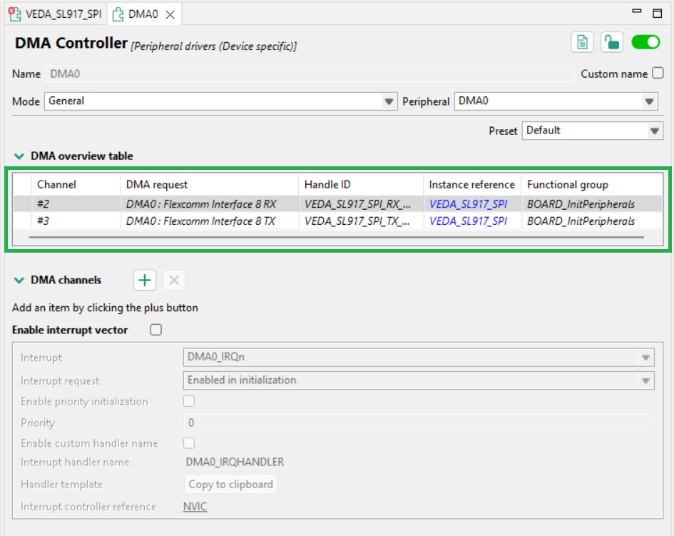Toggle the DMA Controller enable switch
The width and height of the screenshot is (674, 536).
646,43
